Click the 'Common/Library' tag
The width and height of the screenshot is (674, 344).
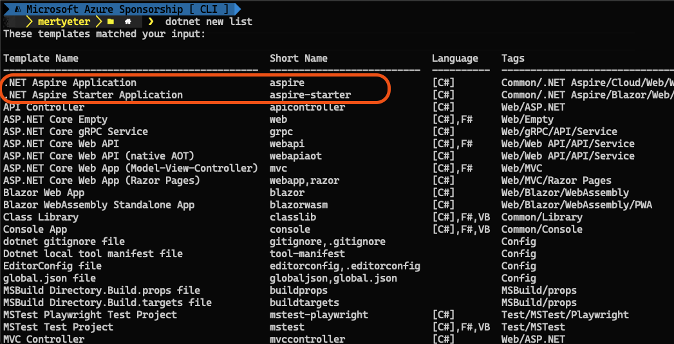pyautogui.click(x=541, y=217)
